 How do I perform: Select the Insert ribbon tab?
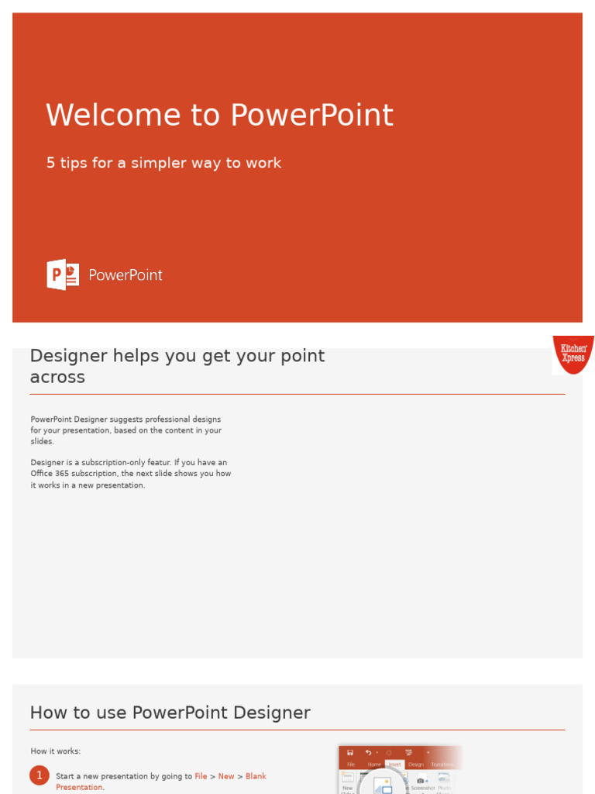coord(394,765)
